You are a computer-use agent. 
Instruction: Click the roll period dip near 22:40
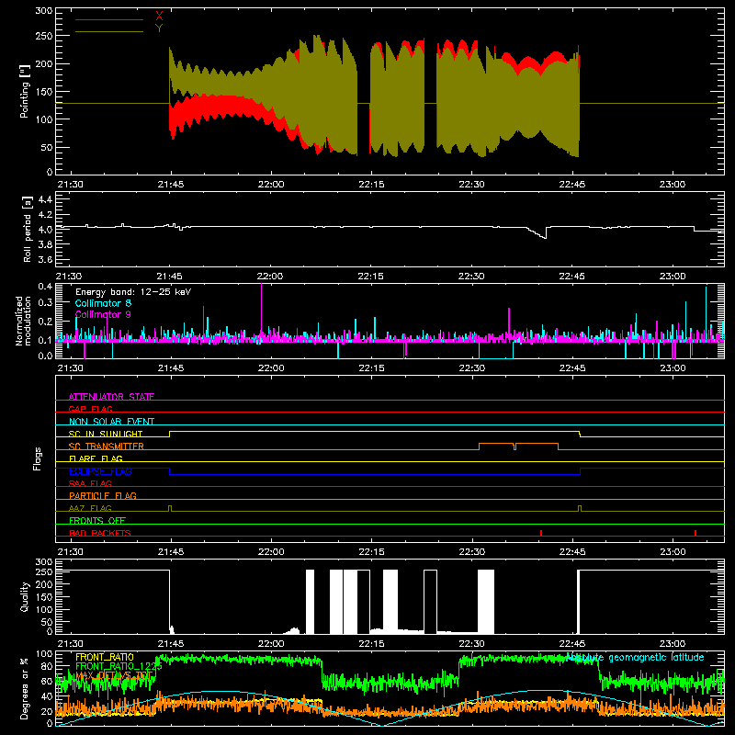(x=537, y=233)
